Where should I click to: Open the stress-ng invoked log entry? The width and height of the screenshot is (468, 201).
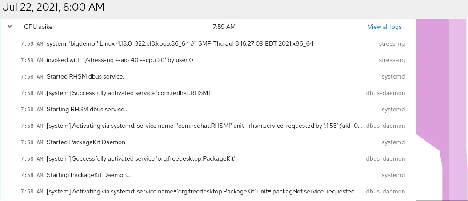click(x=120, y=60)
